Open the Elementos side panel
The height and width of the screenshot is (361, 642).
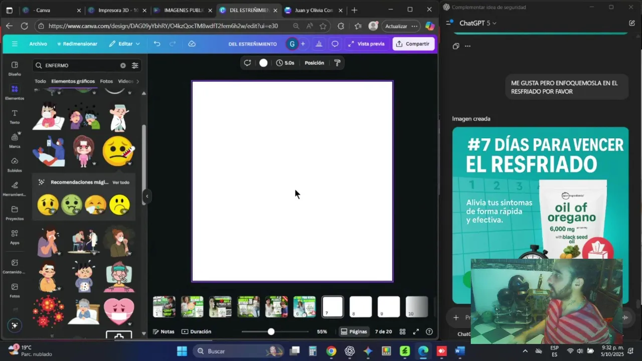15,93
